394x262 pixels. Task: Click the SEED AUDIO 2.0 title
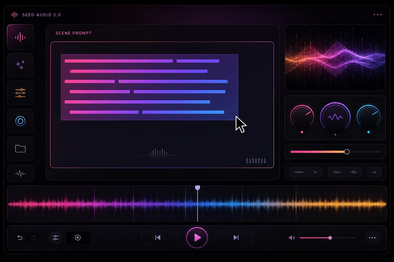(42, 15)
